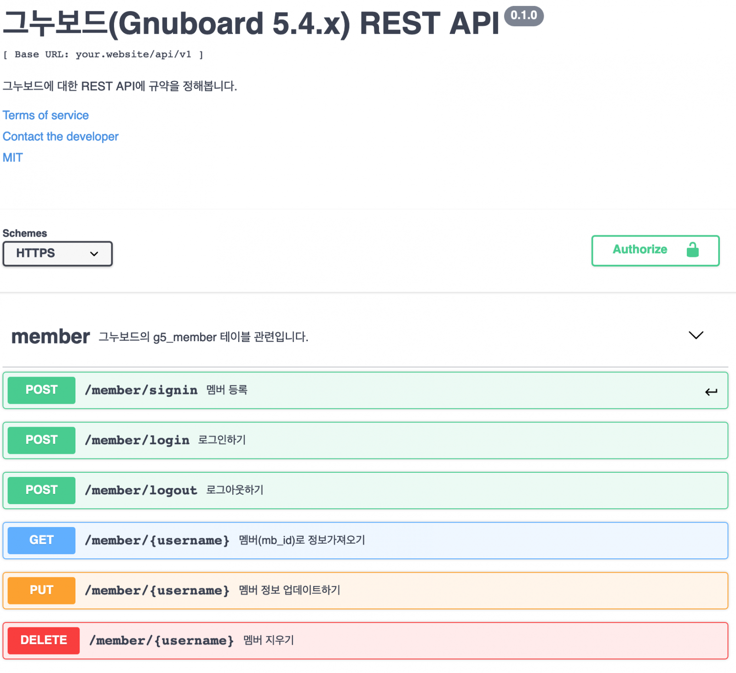The image size is (736, 673).
Task: Click the member tag heading
Action: tap(51, 336)
